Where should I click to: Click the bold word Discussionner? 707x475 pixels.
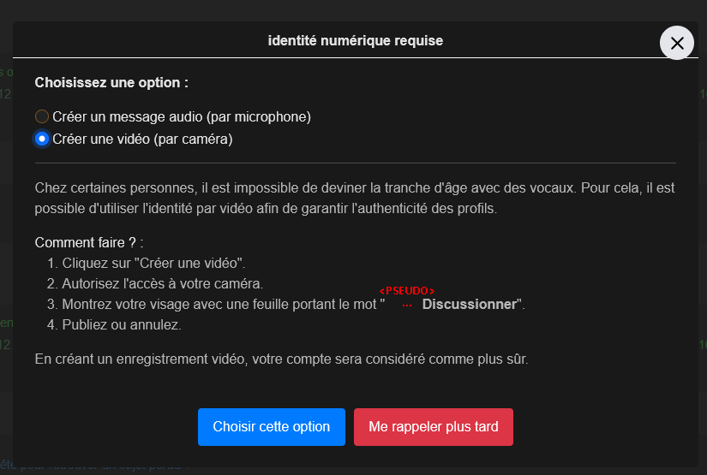coord(470,305)
